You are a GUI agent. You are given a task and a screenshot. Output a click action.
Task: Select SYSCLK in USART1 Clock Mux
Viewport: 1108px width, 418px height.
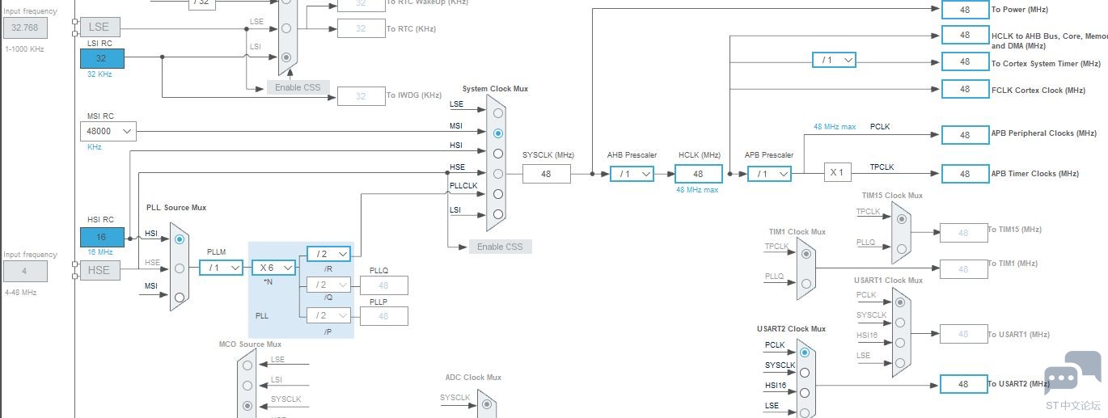[x=900, y=322]
